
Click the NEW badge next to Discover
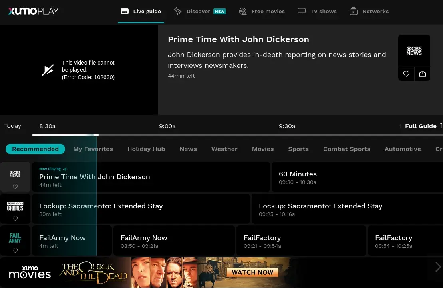pyautogui.click(x=220, y=11)
